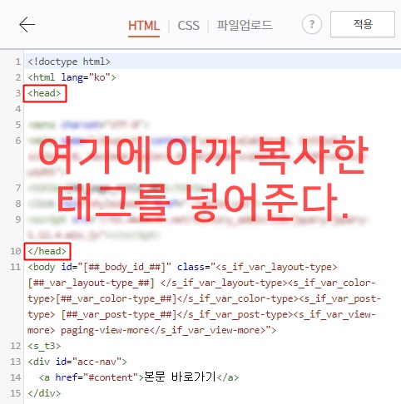Select line number 1 in the gutter
Screen dimensions: 401x404
pos(17,62)
